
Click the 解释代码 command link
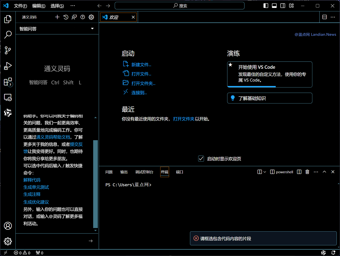point(32,180)
